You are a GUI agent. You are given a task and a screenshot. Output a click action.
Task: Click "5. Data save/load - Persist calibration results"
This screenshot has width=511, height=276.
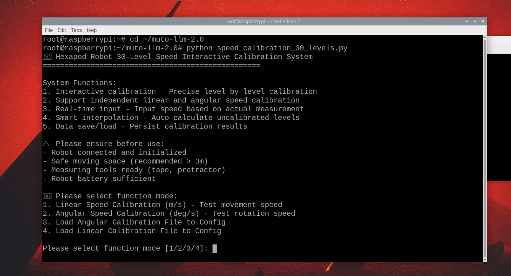coord(145,127)
